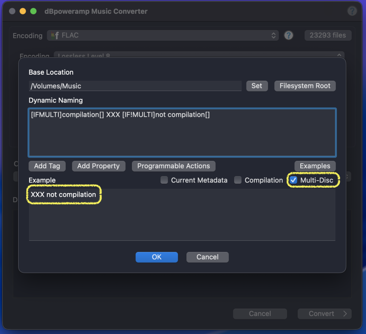
Task: Click the Base Location path field
Action: point(135,86)
